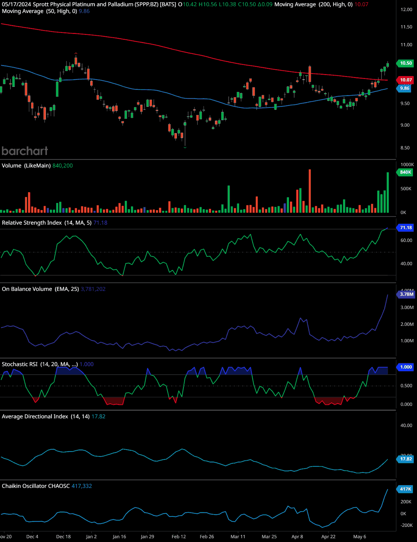417x542 pixels.
Task: Click the 71.18 RSI value tag
Action: point(405,227)
